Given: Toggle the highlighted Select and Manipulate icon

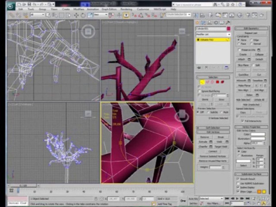Looking at the screenshot, I should [126, 15].
